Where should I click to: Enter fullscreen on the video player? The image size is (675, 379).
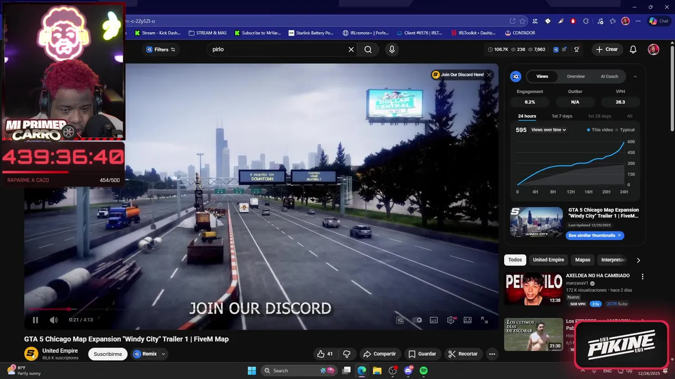click(484, 320)
